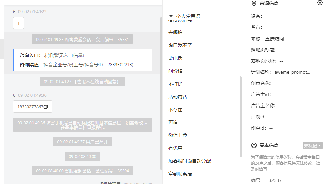The image size is (328, 184).
Task: Click the person icon beside 基本信息
Action: [x=254, y=145]
